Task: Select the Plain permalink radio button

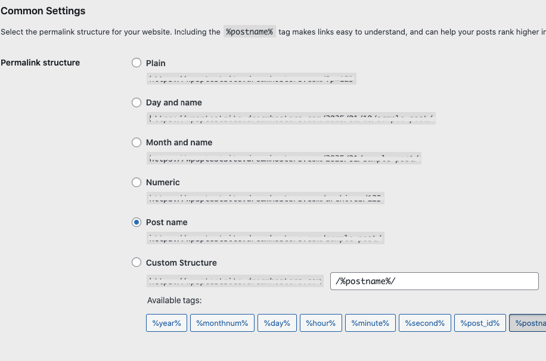Action: [x=136, y=63]
